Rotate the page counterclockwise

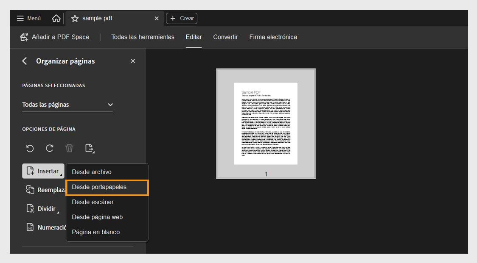pos(30,148)
